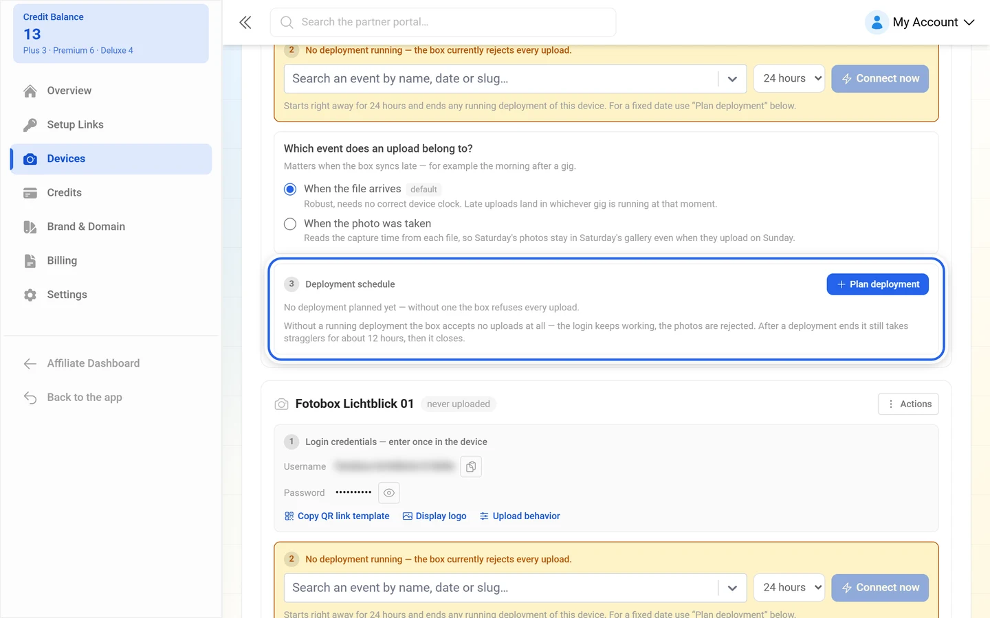This screenshot has width=990, height=618.
Task: Click the 'default' badge beside the file arrives option
Action: point(423,190)
